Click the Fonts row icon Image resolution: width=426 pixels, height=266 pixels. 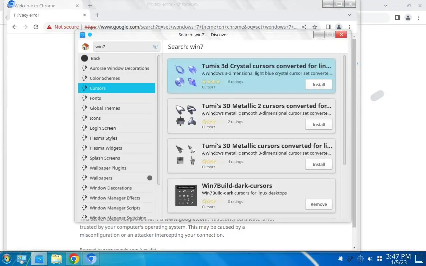(85, 98)
